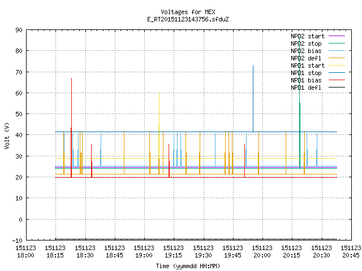Click the 151123 18:45 time tick label
Viewport: 362px width, 271px height.
click(114, 252)
